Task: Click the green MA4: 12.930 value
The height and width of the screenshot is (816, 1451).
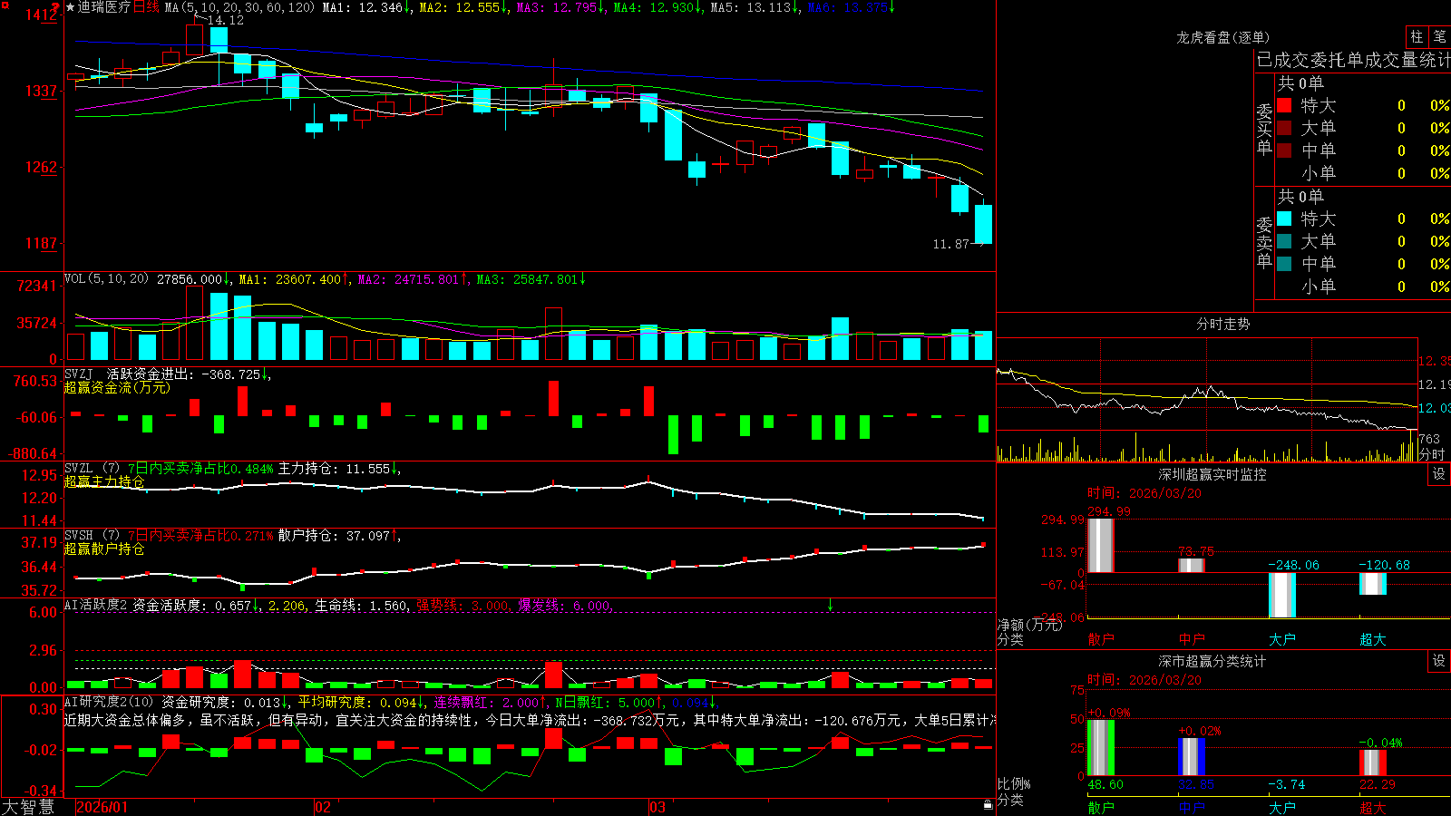Action: coord(657,7)
